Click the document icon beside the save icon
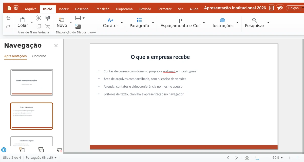Image resolution: width=304 pixels, height=162 pixels. (x=9, y=8)
